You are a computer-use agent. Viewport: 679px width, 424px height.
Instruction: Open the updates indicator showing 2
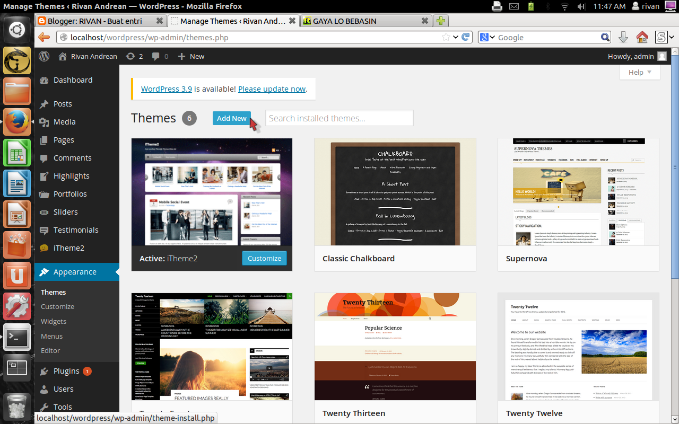(x=134, y=56)
